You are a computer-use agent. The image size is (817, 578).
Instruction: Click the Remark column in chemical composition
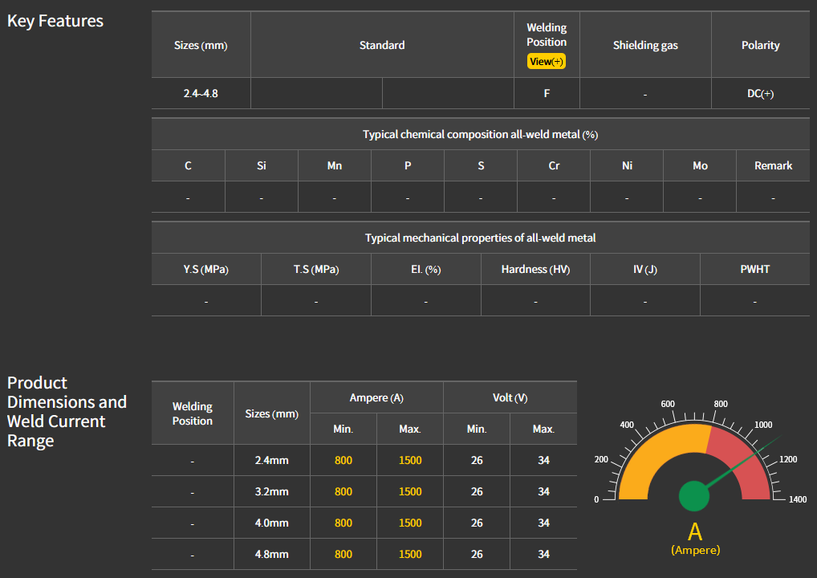(x=773, y=166)
